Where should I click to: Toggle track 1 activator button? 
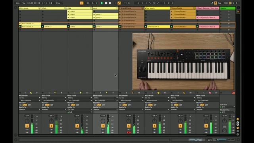pyautogui.click(x=27, y=126)
